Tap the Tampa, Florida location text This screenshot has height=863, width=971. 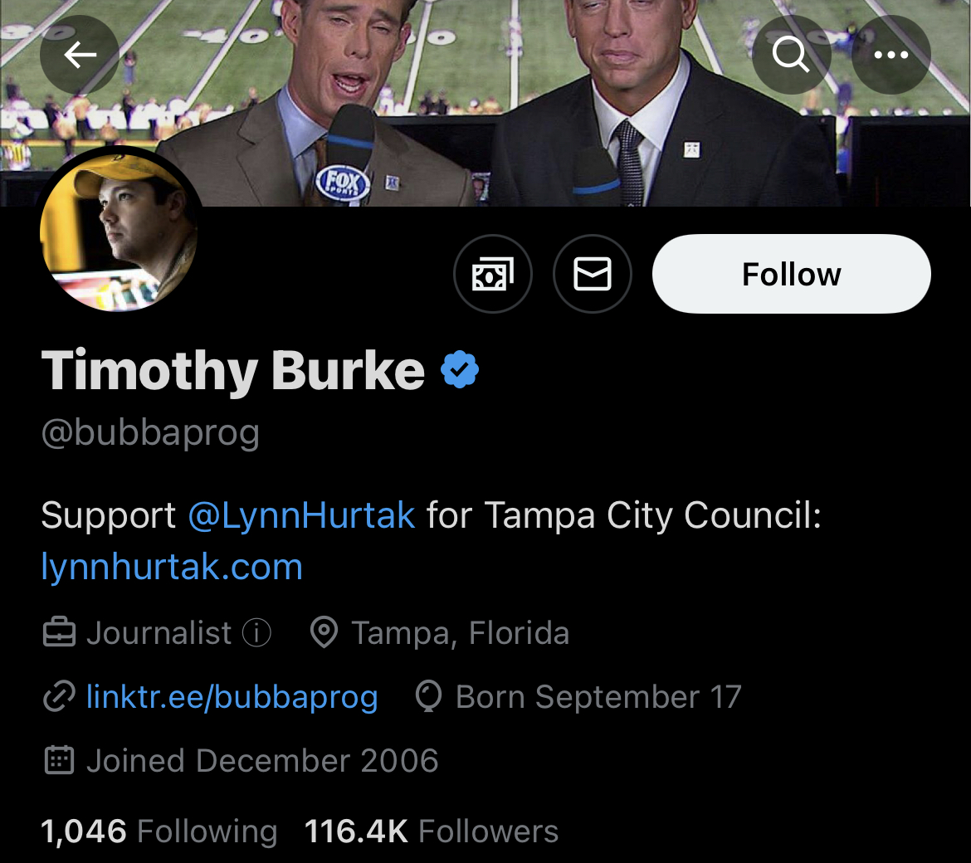460,632
